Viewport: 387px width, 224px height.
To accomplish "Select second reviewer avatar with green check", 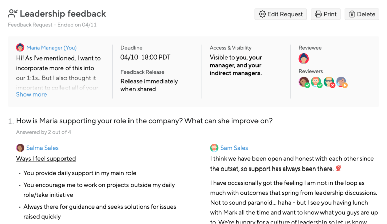I will coord(316,82).
